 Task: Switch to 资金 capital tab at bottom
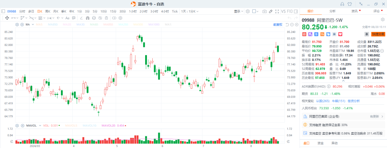[x=320, y=143]
